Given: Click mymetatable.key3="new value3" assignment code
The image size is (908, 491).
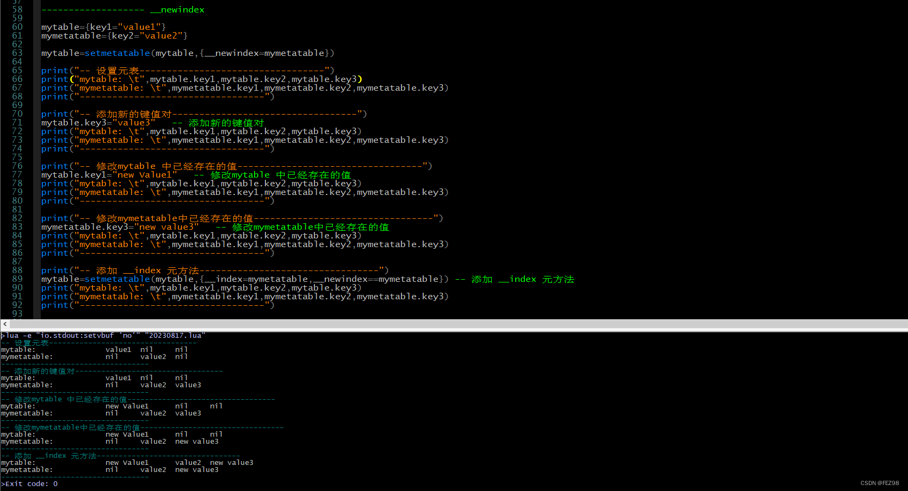Looking at the screenshot, I should [120, 227].
